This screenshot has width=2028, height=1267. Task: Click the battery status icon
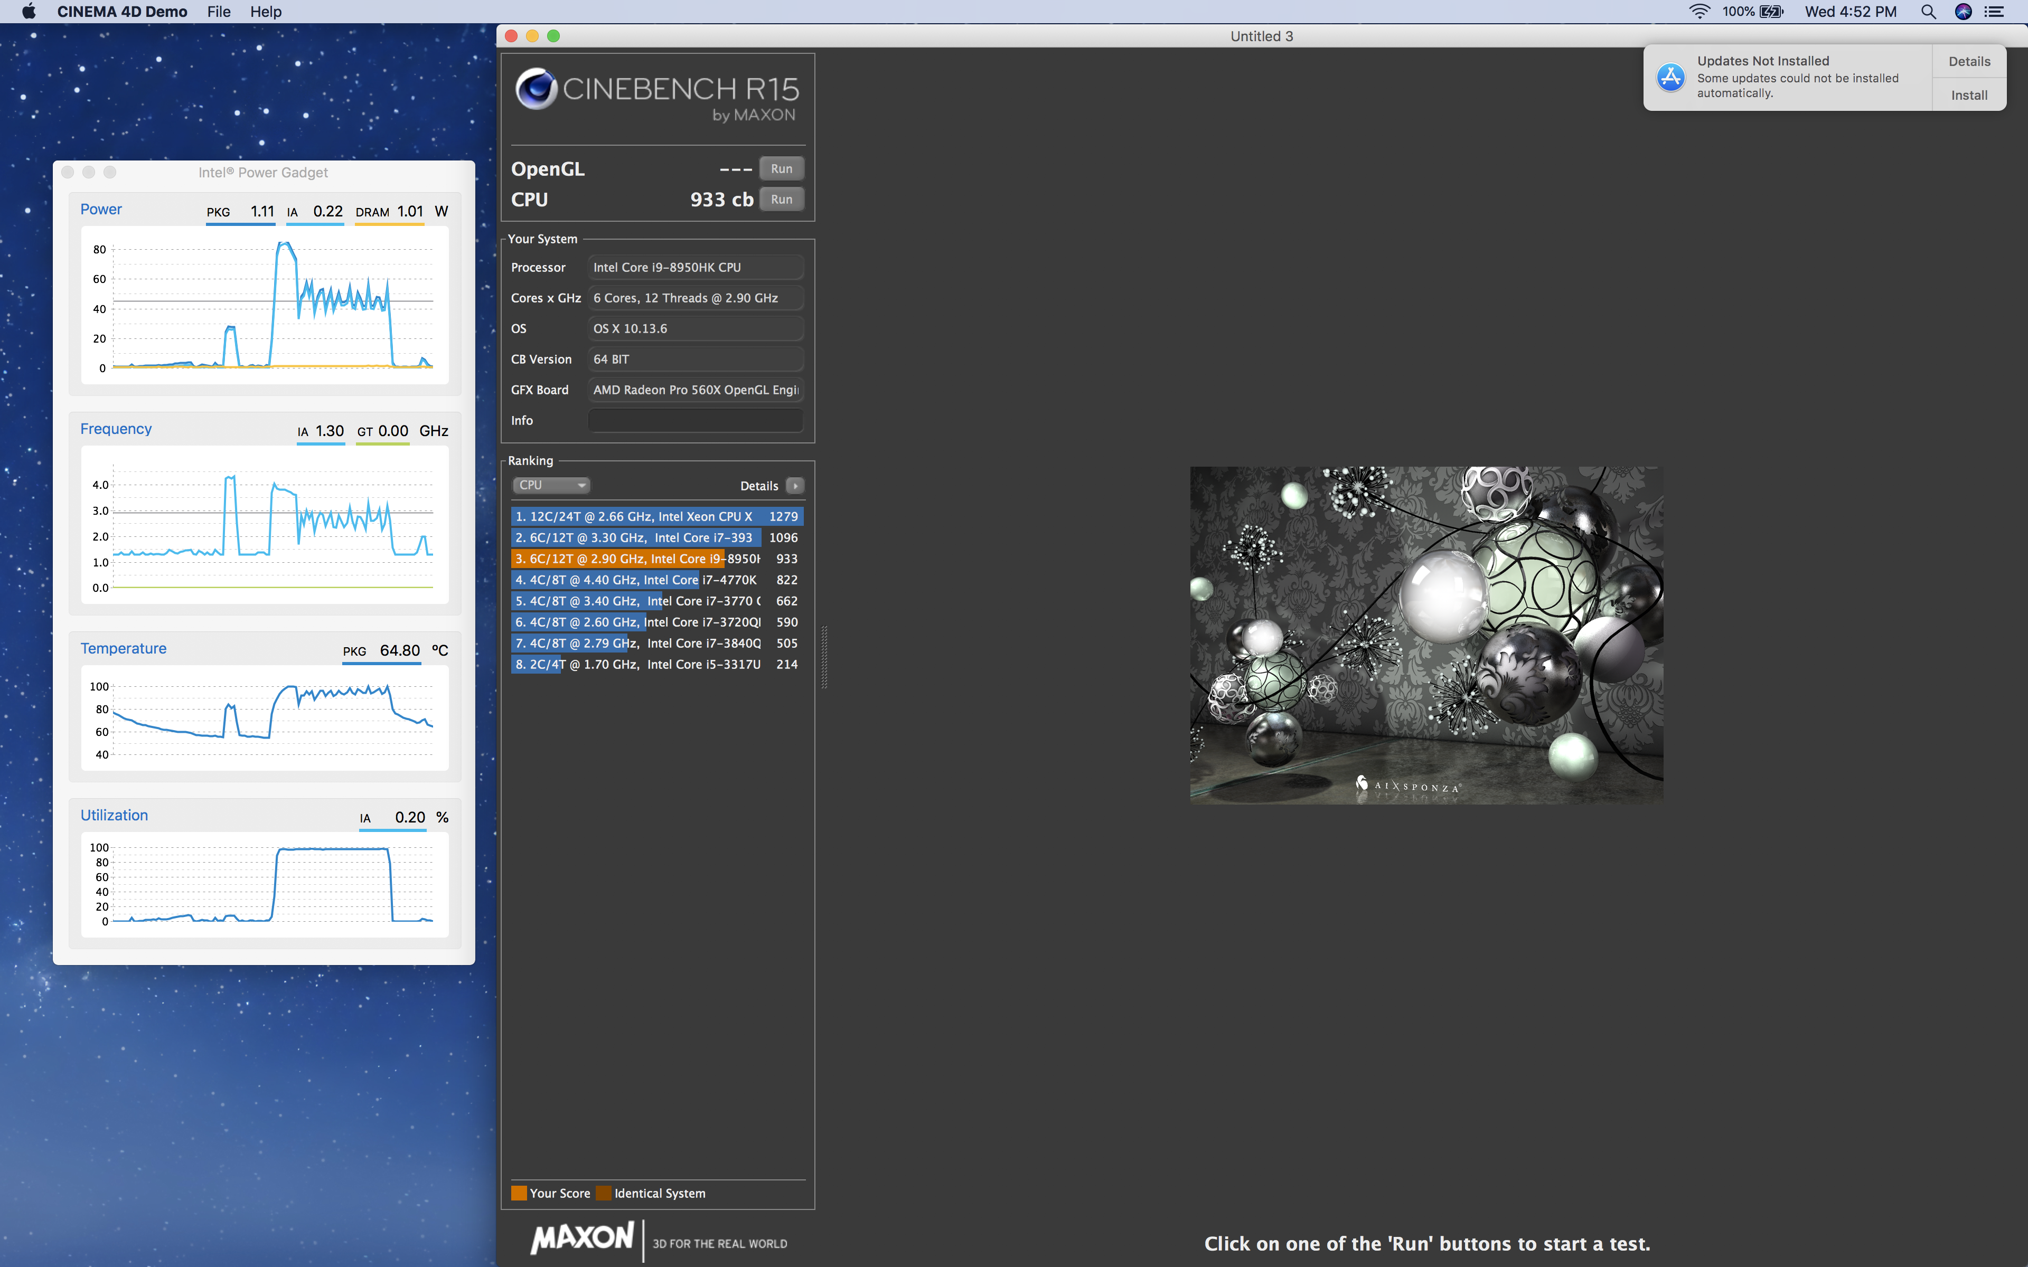[x=1771, y=12]
